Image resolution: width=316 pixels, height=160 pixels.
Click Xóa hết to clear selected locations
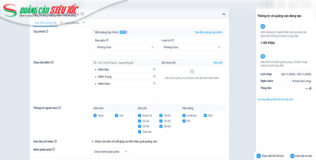[x=217, y=63]
